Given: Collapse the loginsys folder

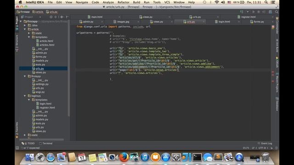Looking at the screenshot, I should coord(25,96).
